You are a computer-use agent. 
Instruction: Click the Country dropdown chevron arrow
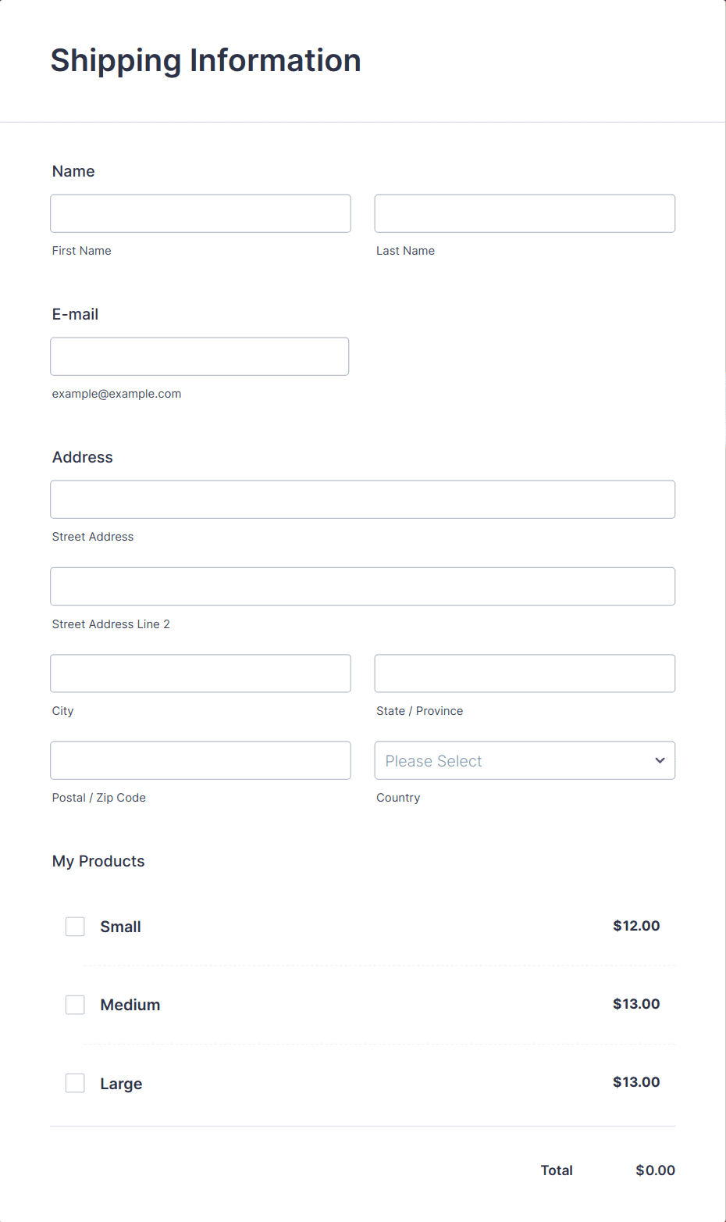click(x=660, y=760)
